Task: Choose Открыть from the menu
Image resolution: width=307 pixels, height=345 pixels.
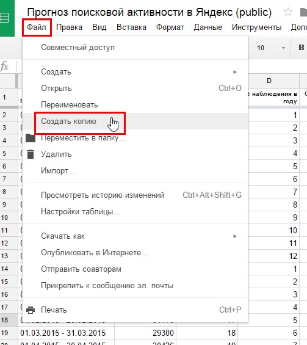Action: [x=135, y=88]
